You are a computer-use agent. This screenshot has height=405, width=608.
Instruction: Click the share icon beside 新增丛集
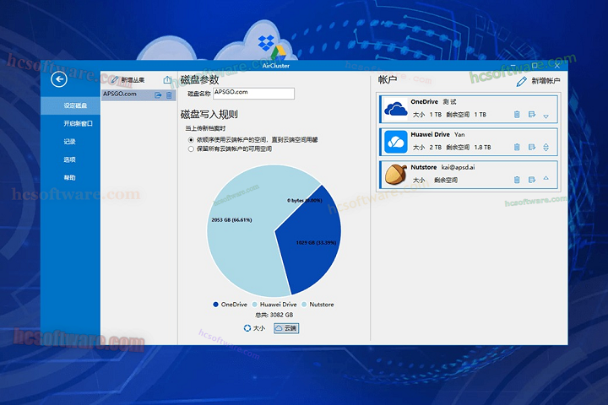pos(167,80)
